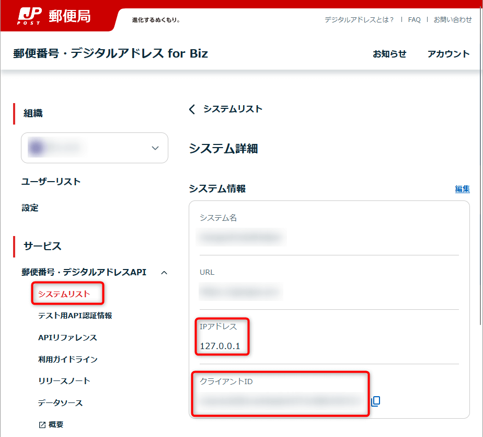Click the システムリスト breadcrumb text
This screenshot has height=437, width=483.
pos(233,109)
